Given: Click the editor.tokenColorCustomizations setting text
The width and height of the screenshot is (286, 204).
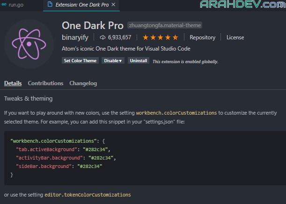Looking at the screenshot, I should (88, 195).
